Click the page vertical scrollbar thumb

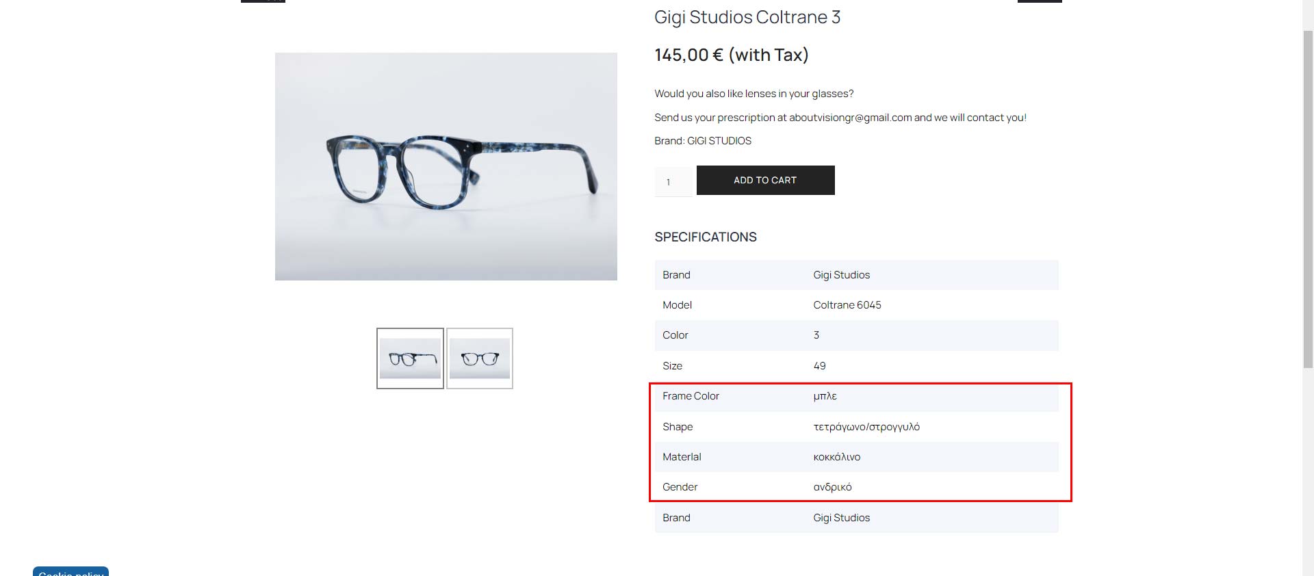1308,198
